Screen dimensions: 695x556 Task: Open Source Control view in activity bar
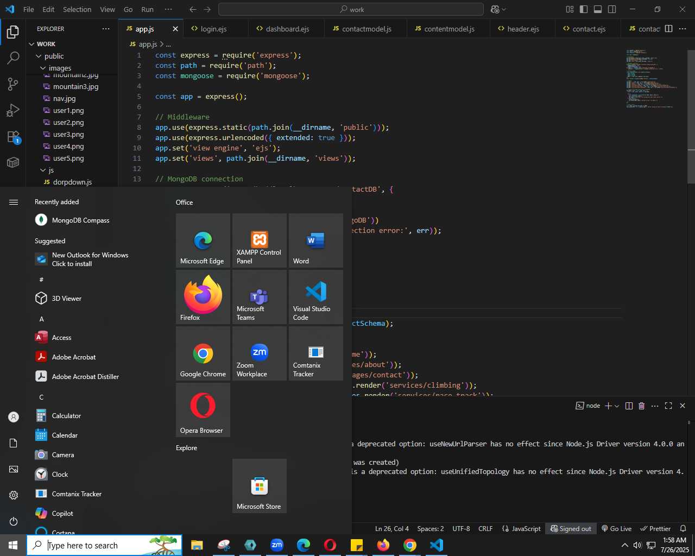[x=13, y=84]
